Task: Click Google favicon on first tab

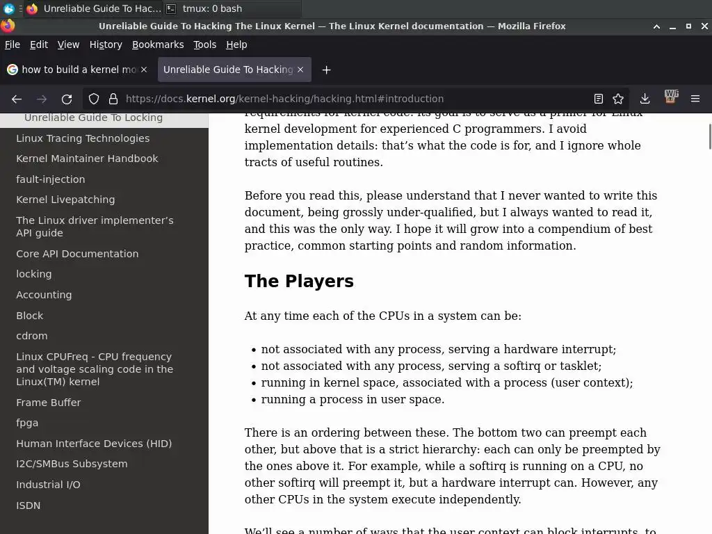Action: pos(13,70)
